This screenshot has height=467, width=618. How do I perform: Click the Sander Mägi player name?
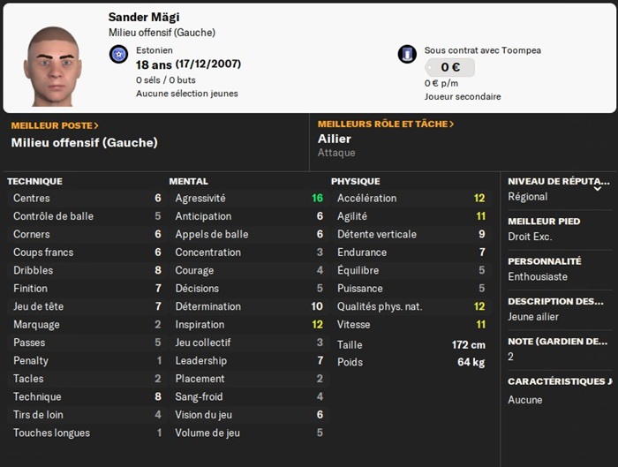click(145, 18)
